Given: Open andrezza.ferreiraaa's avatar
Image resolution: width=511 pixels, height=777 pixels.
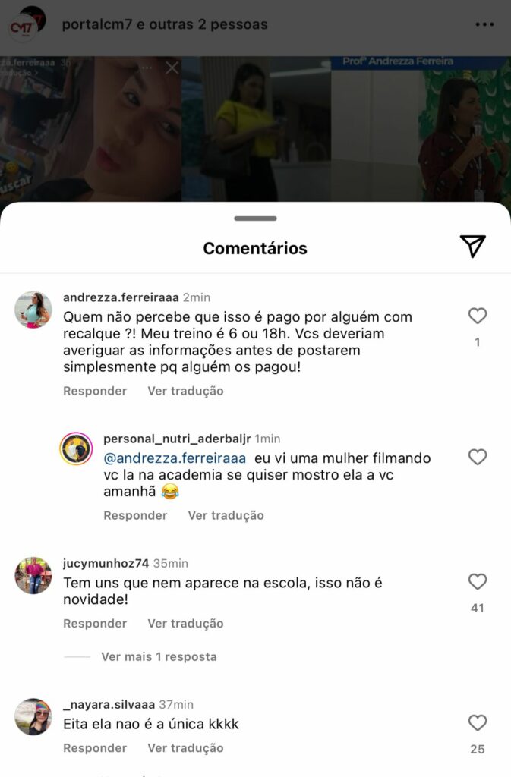Looking at the screenshot, I should click(x=33, y=310).
